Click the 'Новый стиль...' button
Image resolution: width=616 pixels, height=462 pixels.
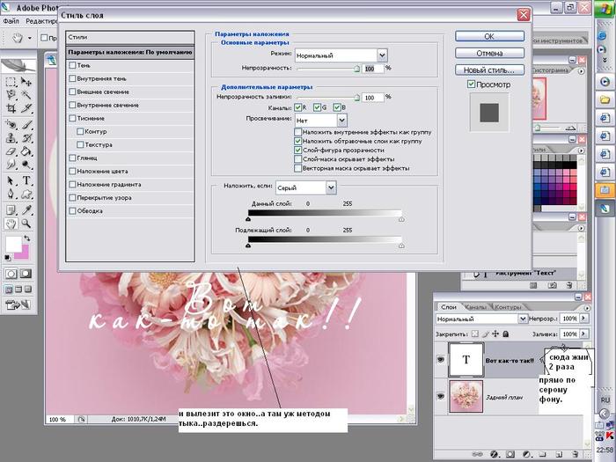click(x=488, y=70)
